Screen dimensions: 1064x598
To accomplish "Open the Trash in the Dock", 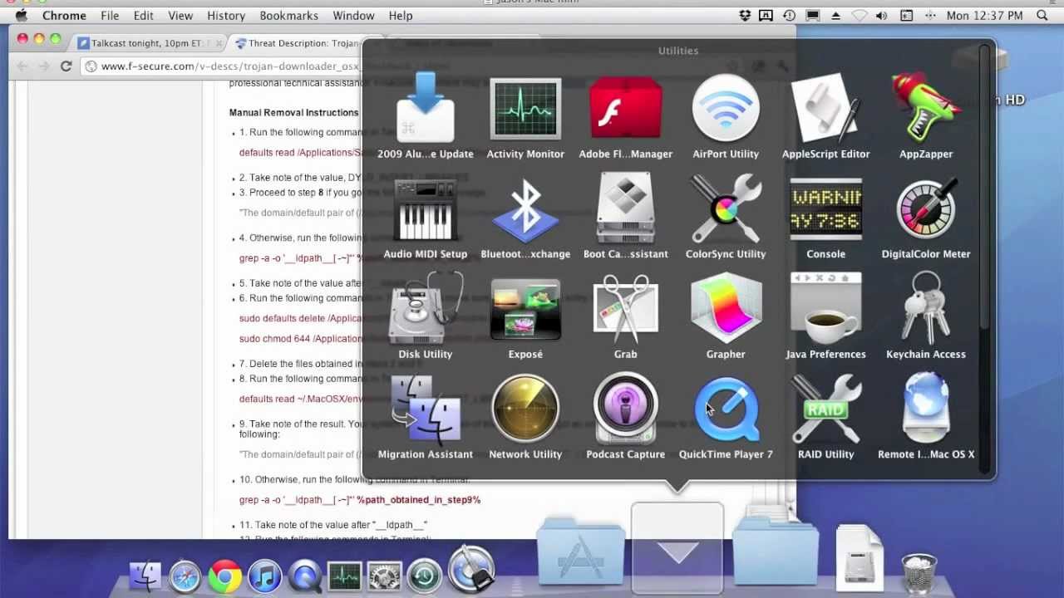I will [919, 573].
